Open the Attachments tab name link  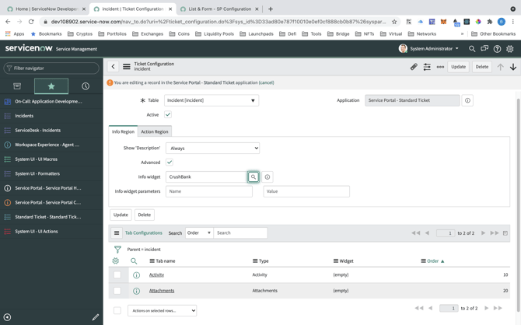click(162, 291)
